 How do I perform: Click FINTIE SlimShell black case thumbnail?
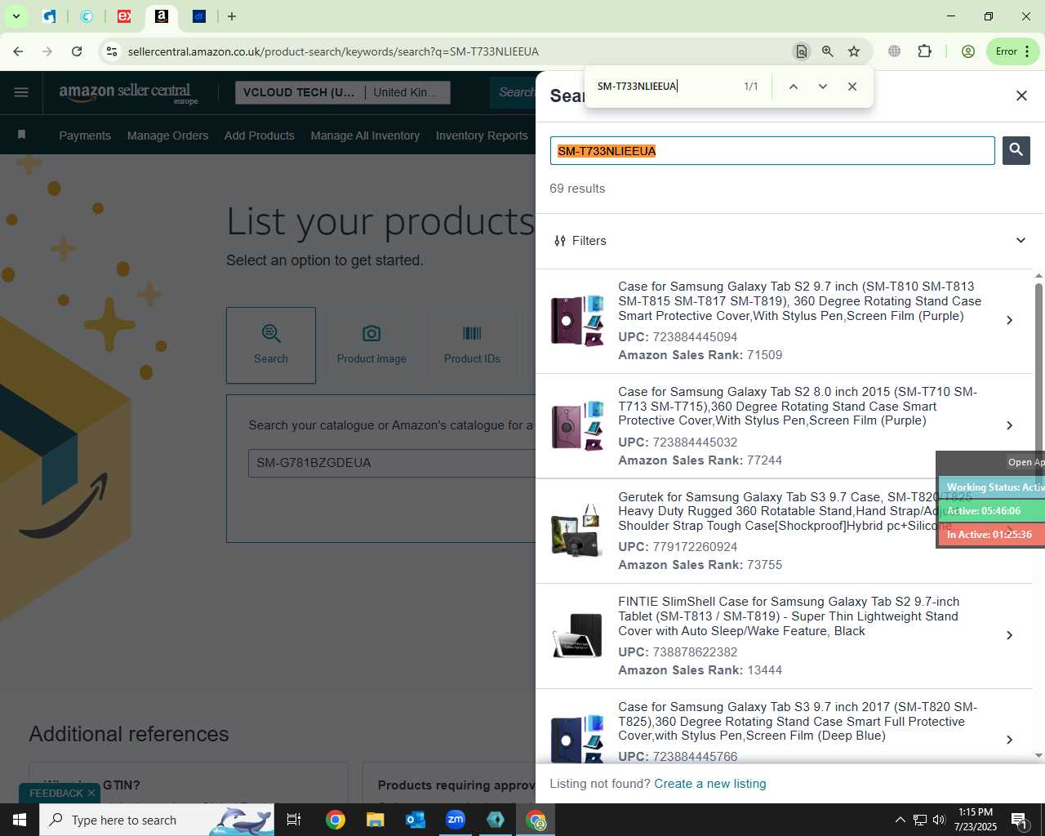pyautogui.click(x=577, y=635)
